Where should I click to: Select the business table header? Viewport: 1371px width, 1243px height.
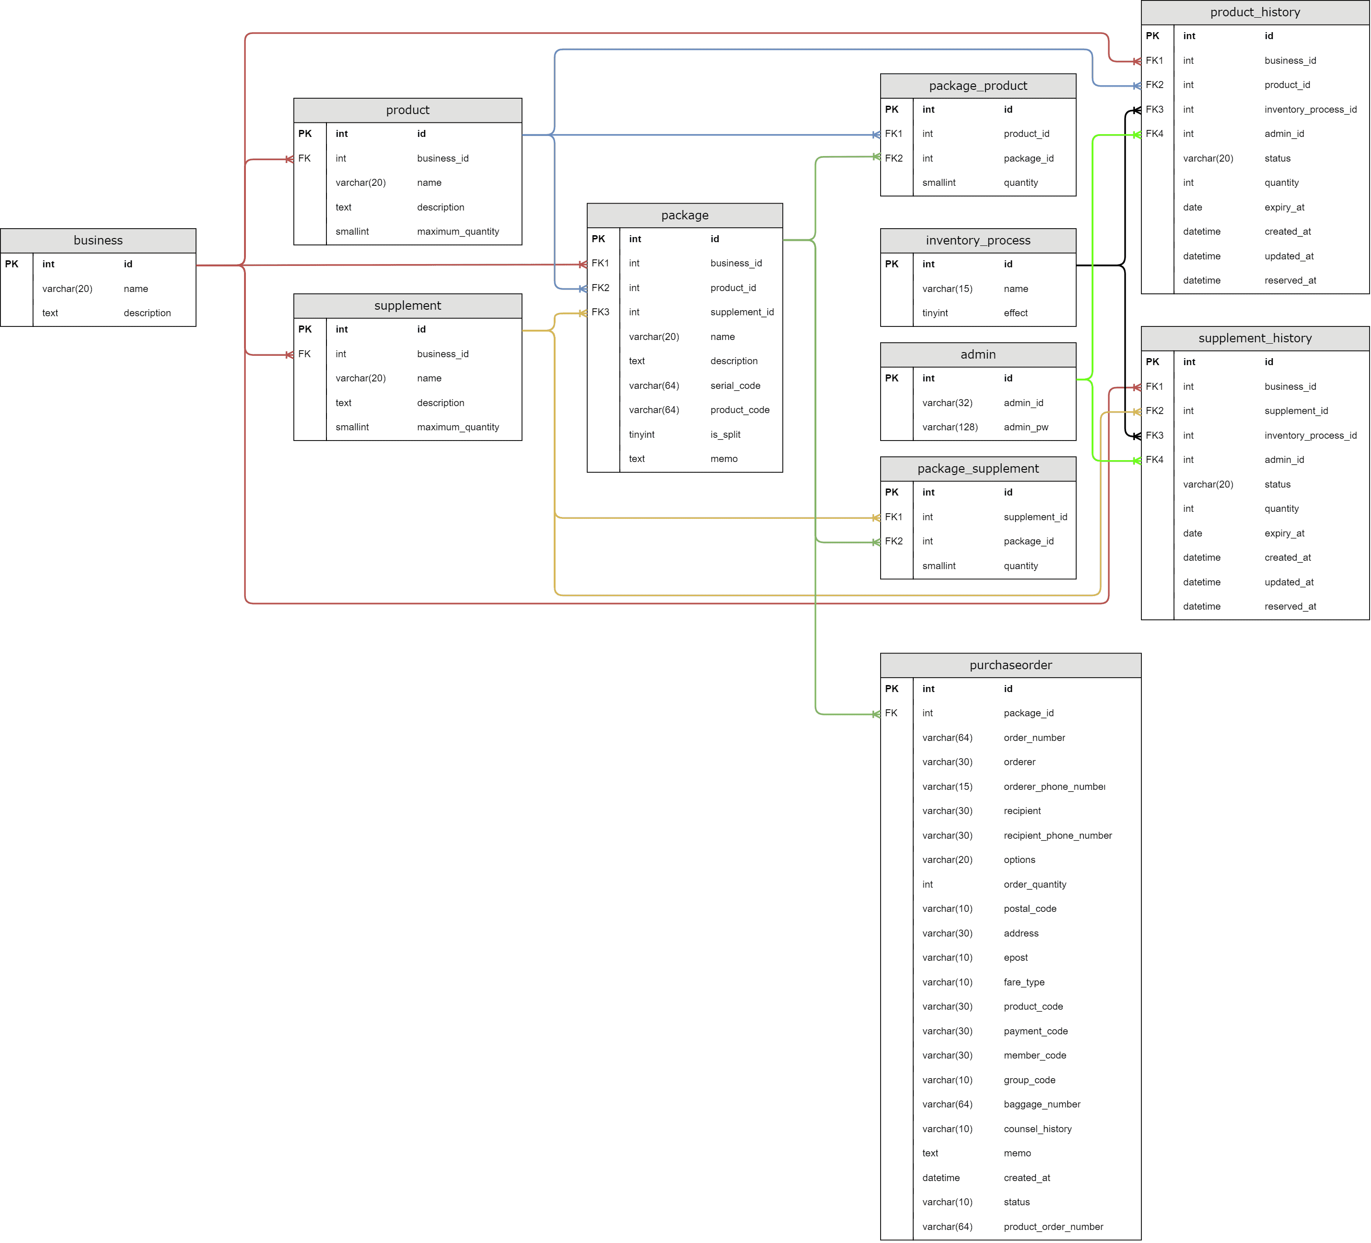click(98, 241)
